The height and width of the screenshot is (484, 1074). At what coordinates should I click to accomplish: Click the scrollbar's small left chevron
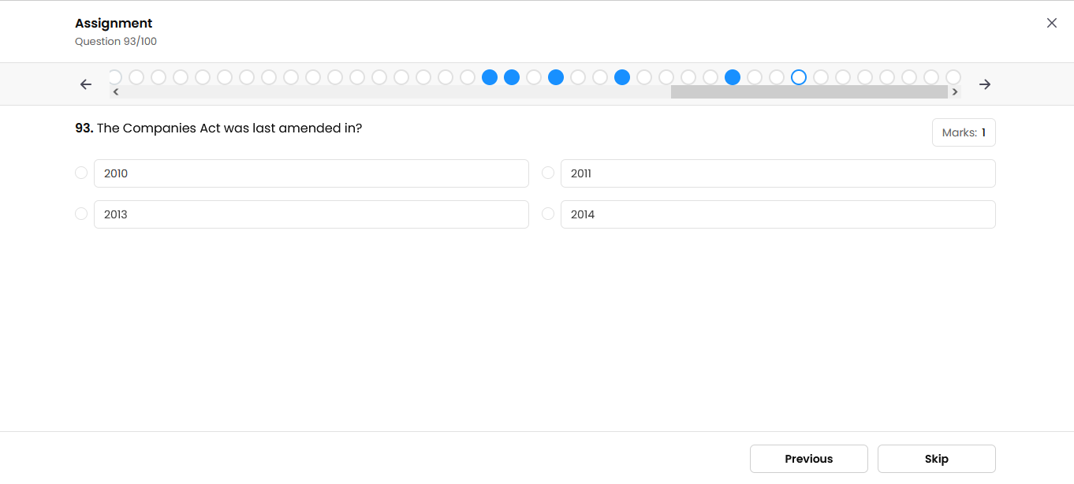(116, 92)
